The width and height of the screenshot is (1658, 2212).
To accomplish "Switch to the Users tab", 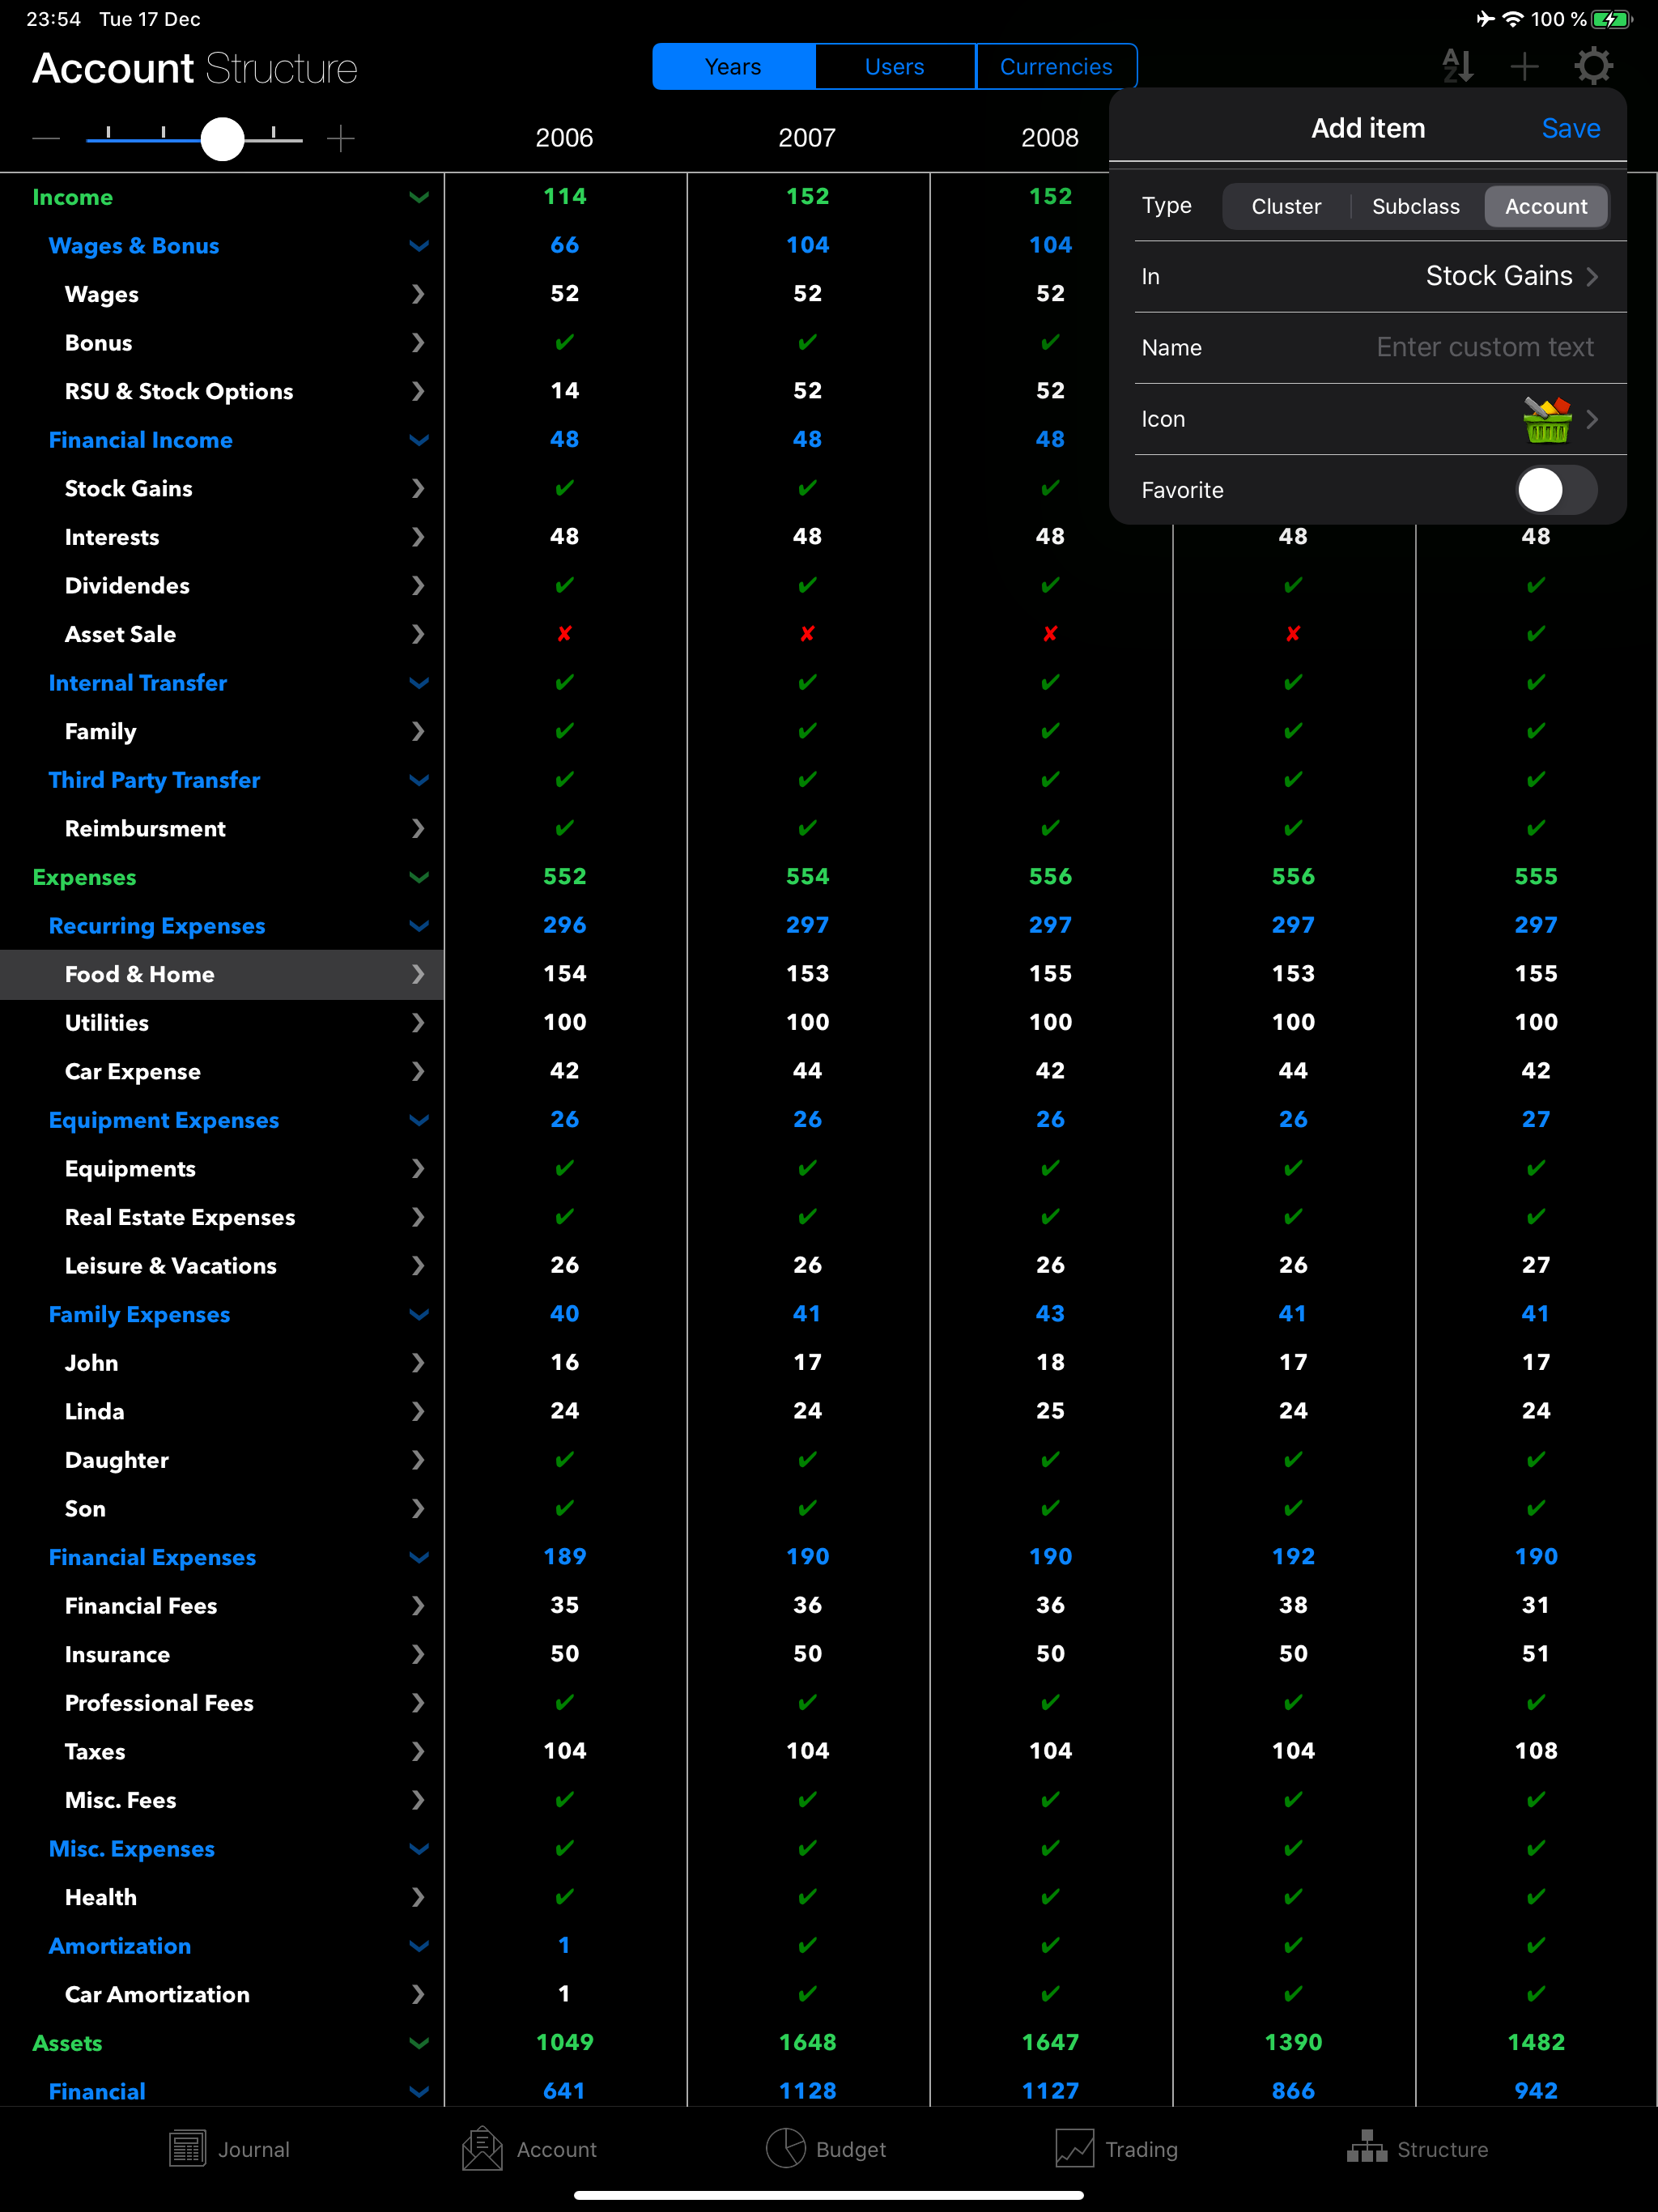I will click(x=894, y=67).
